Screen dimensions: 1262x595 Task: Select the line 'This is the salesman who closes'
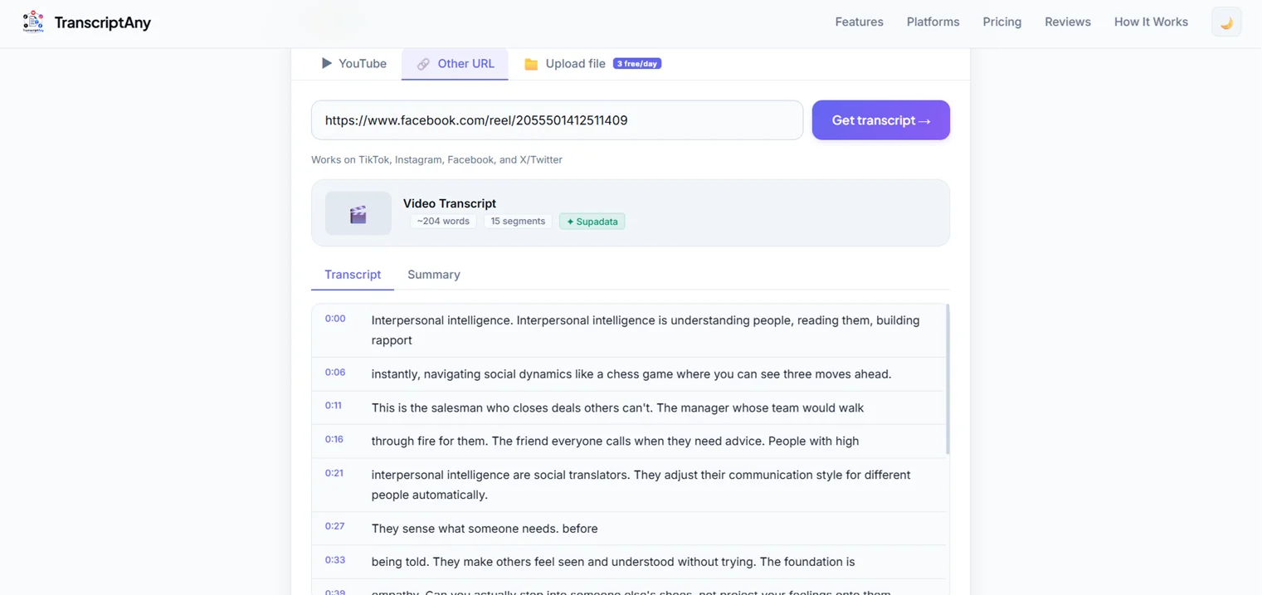(x=617, y=408)
